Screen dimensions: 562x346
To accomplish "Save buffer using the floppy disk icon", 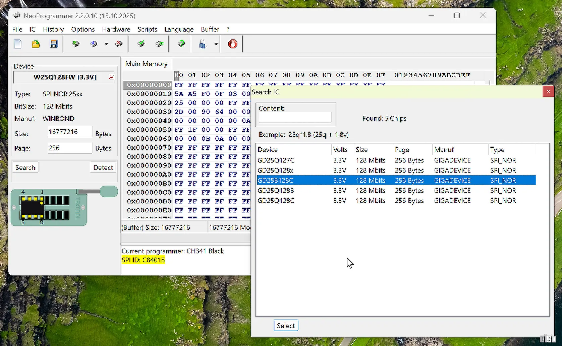I will pyautogui.click(x=54, y=44).
